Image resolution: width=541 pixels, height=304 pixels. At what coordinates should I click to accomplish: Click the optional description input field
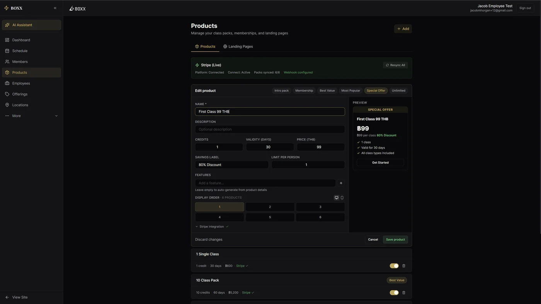(270, 129)
